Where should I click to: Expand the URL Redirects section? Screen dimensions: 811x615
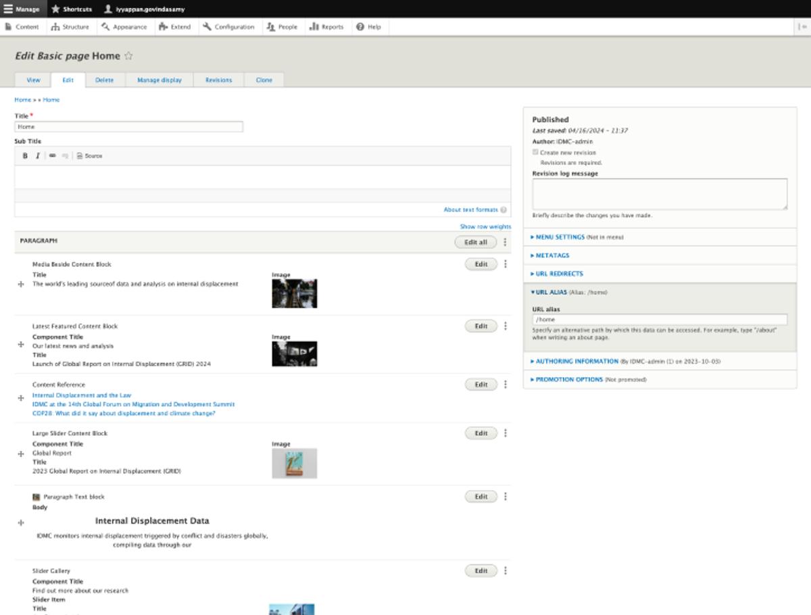point(560,274)
